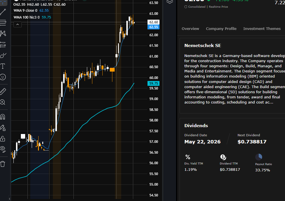
Task: Click the Realtime Price label
Action: [218, 7]
